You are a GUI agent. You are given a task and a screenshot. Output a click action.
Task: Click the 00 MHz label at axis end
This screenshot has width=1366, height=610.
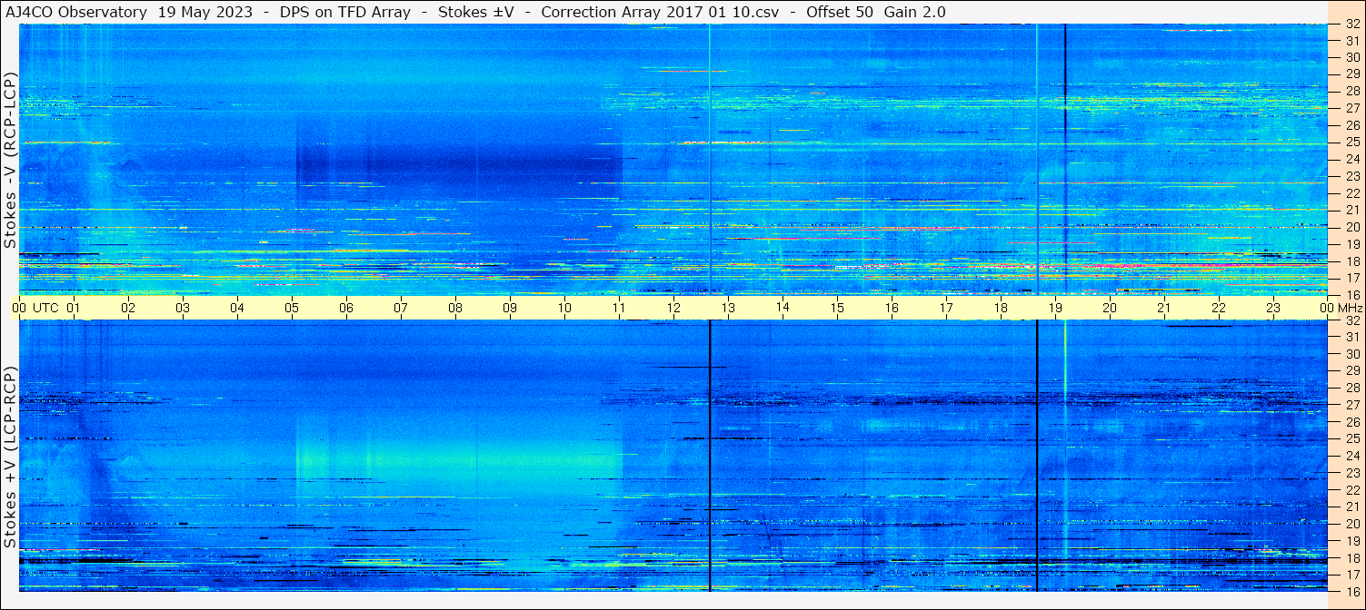tap(1341, 308)
